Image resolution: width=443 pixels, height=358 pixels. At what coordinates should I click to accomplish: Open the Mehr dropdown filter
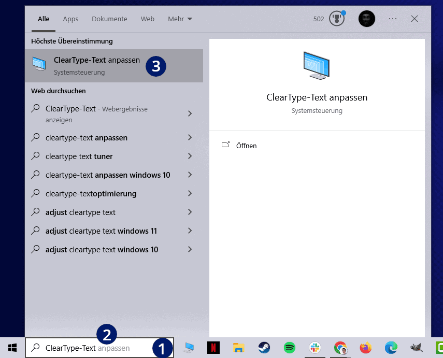pyautogui.click(x=180, y=19)
